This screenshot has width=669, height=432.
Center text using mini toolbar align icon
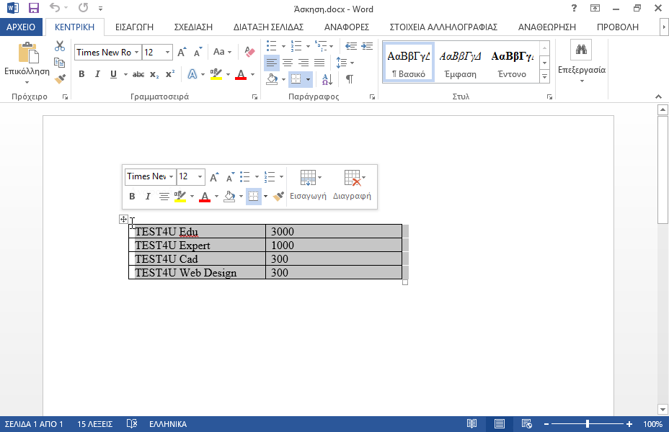click(164, 197)
